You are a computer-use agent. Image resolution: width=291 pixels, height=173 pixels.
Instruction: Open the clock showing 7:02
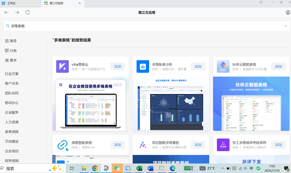click(x=272, y=168)
